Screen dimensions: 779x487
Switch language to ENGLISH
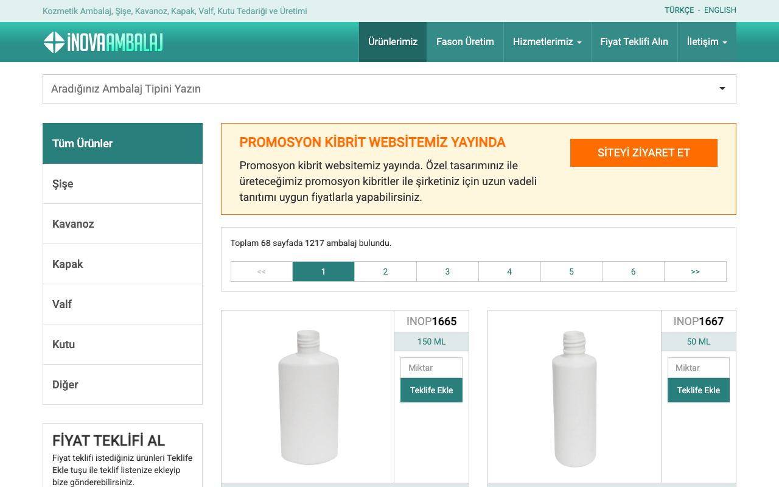tap(720, 10)
